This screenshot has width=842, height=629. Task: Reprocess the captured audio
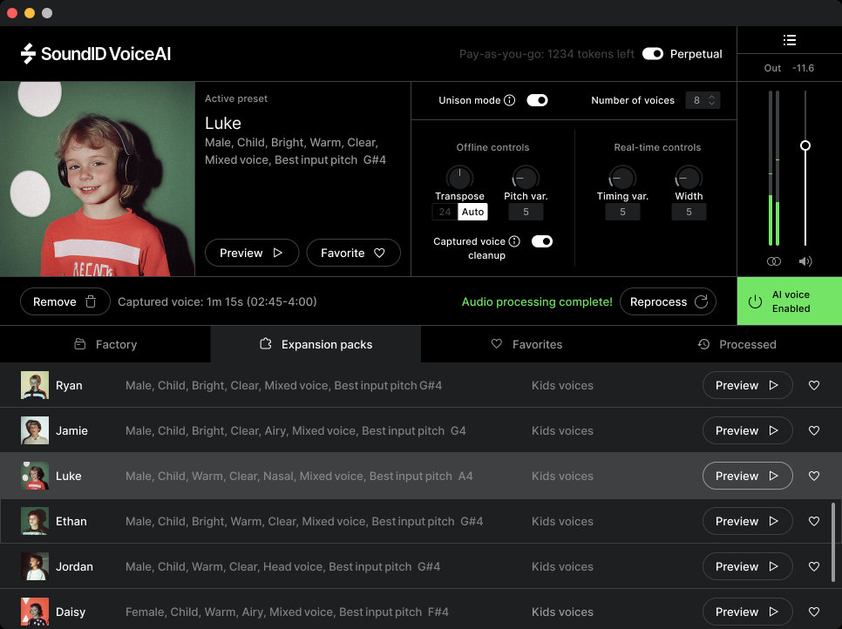[x=668, y=301]
